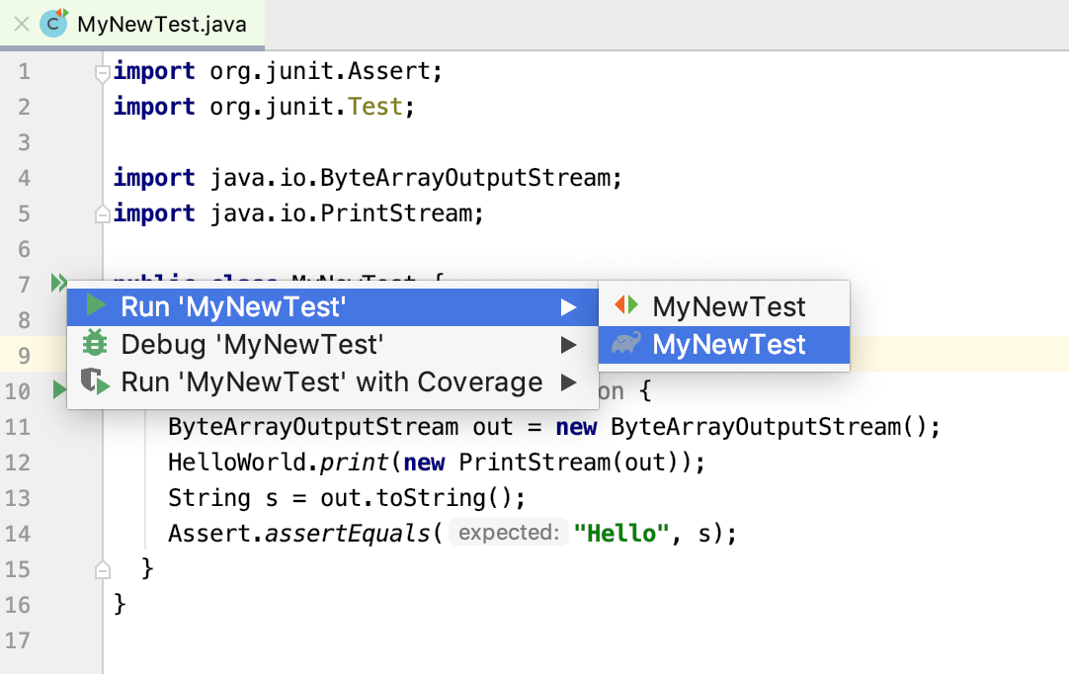
Task: Click the JUnit red-green icon in the submenu
Action: point(626,306)
